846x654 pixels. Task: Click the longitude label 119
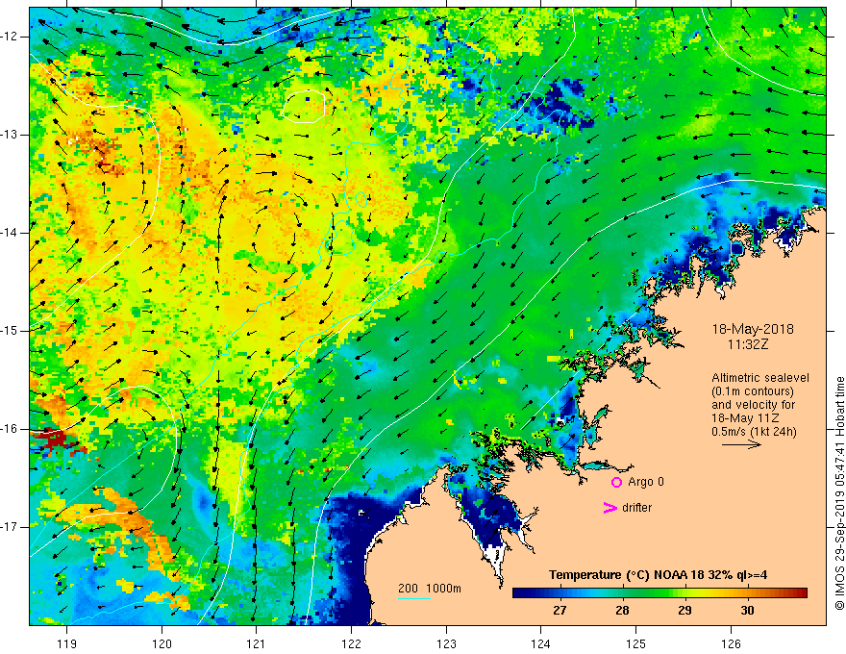tap(67, 643)
